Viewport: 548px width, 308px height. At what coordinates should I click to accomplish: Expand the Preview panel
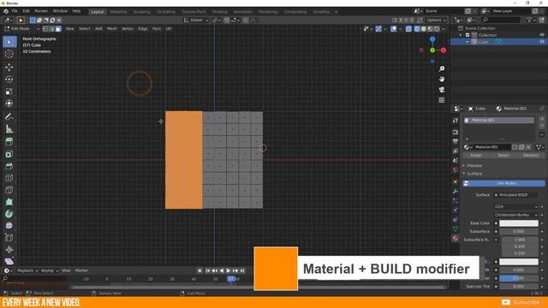click(x=474, y=165)
